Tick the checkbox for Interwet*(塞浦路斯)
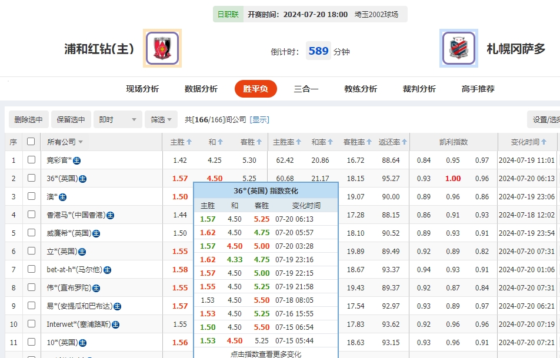This screenshot has width=560, height=358. tap(31, 324)
